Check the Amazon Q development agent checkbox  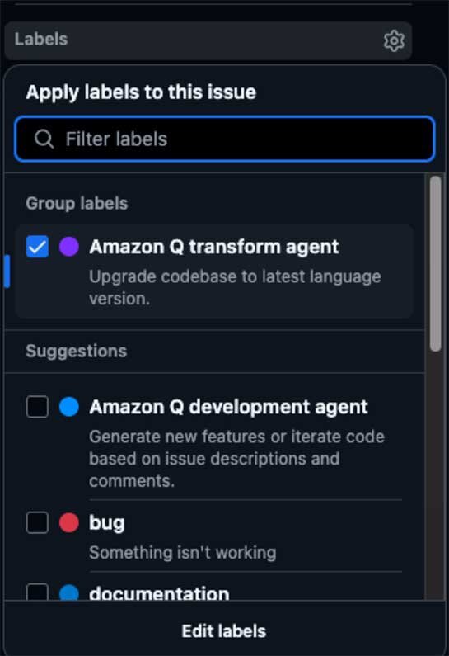click(38, 407)
